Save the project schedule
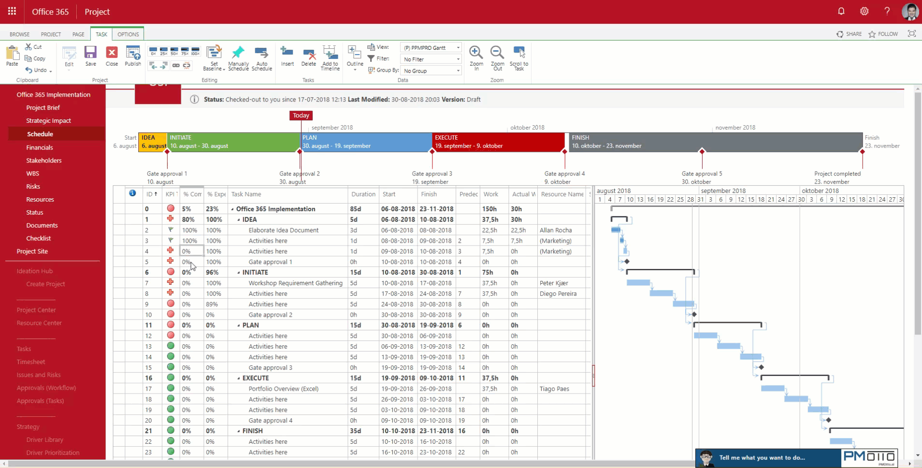922x468 pixels. (x=90, y=56)
